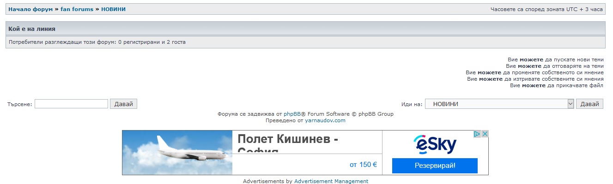Click the text Вие можете да отговаряте на теми

tap(555, 66)
